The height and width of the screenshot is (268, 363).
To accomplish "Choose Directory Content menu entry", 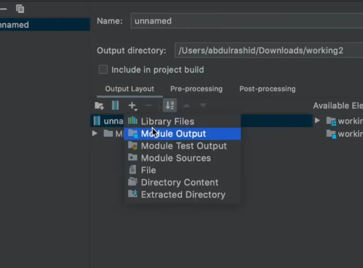I will [182, 182].
